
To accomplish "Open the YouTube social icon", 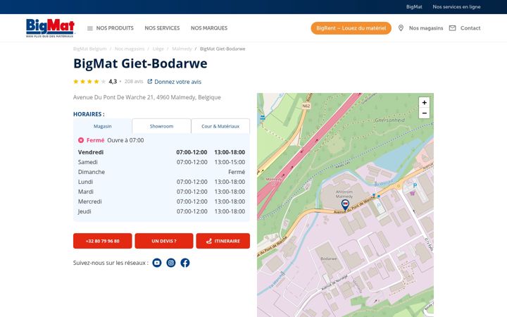I will [157, 263].
